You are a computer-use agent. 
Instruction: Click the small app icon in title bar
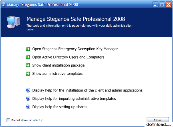[x=4, y=4]
